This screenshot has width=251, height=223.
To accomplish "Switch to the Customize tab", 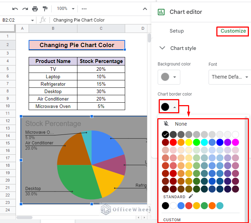I will click(233, 31).
